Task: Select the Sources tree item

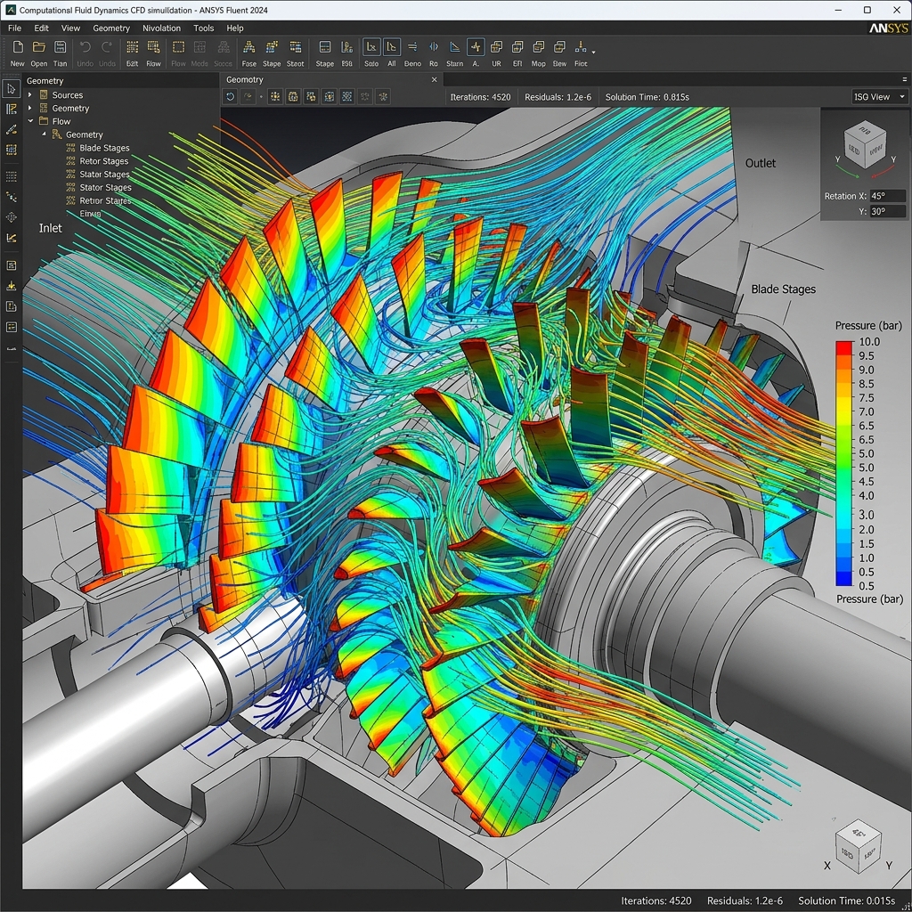Action: coord(68,94)
